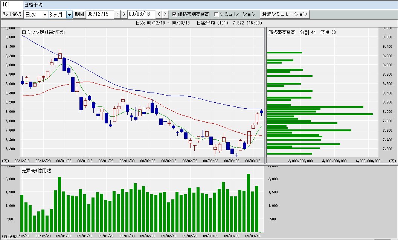Click the longest price-band volume bar

[319, 114]
